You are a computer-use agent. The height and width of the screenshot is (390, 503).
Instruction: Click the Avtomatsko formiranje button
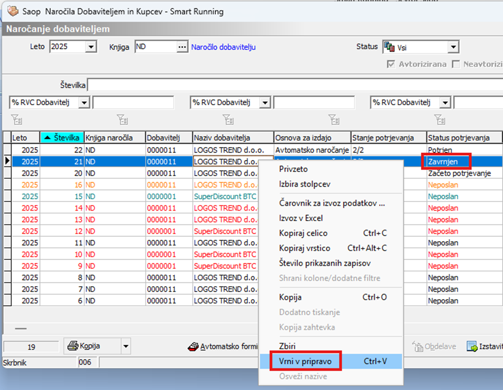[222, 346]
